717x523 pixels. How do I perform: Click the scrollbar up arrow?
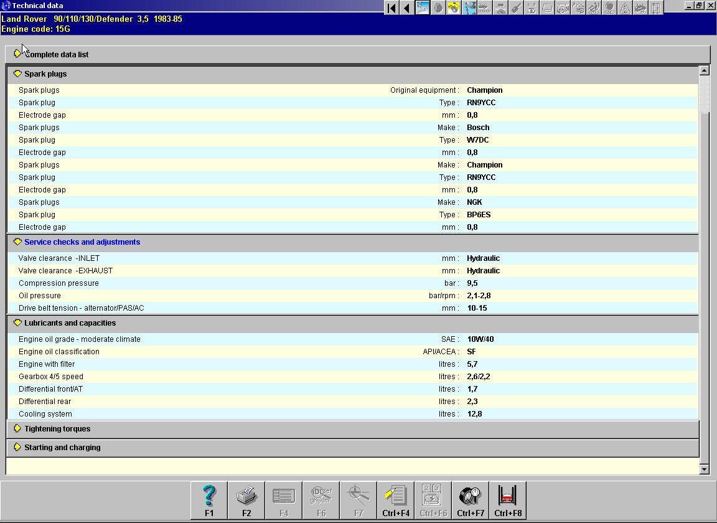704,70
